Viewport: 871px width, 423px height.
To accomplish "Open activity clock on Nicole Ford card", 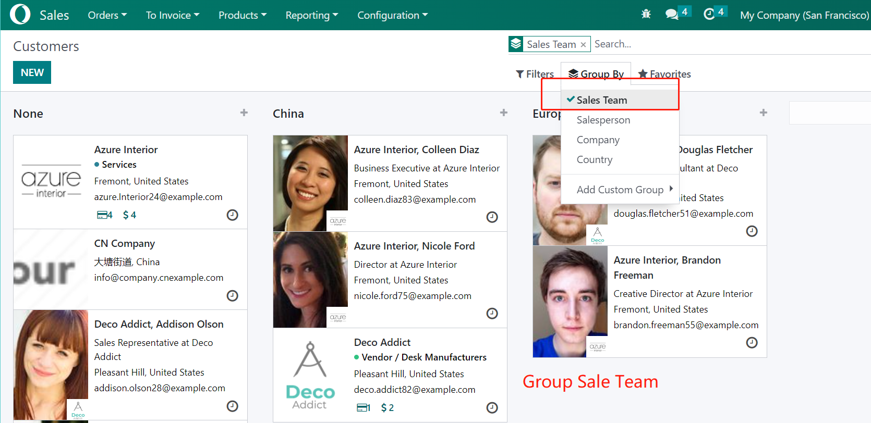I will click(492, 313).
